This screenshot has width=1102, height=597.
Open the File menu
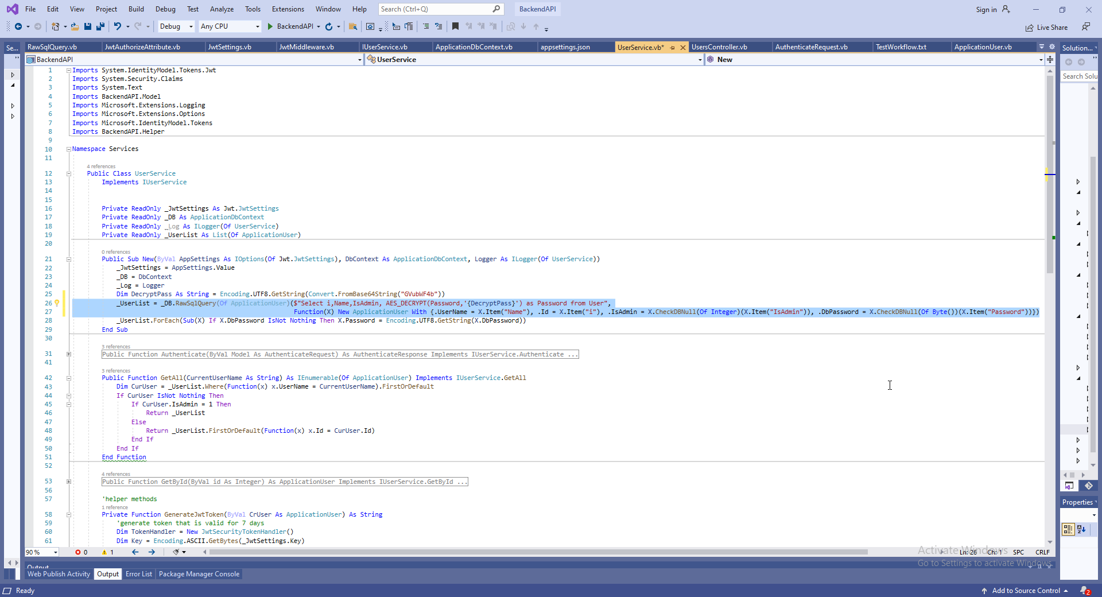(30, 9)
